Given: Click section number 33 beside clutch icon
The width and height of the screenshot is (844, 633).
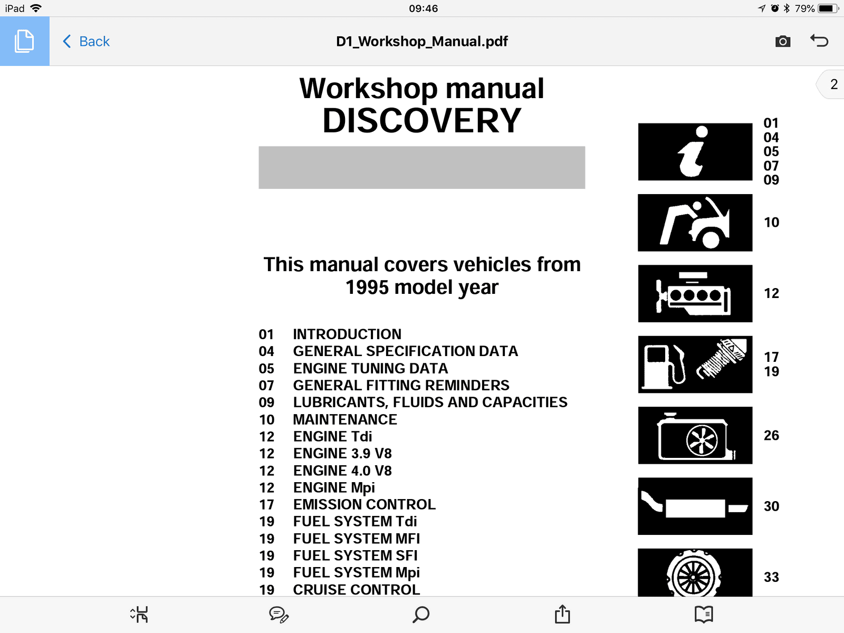Looking at the screenshot, I should coord(771,577).
